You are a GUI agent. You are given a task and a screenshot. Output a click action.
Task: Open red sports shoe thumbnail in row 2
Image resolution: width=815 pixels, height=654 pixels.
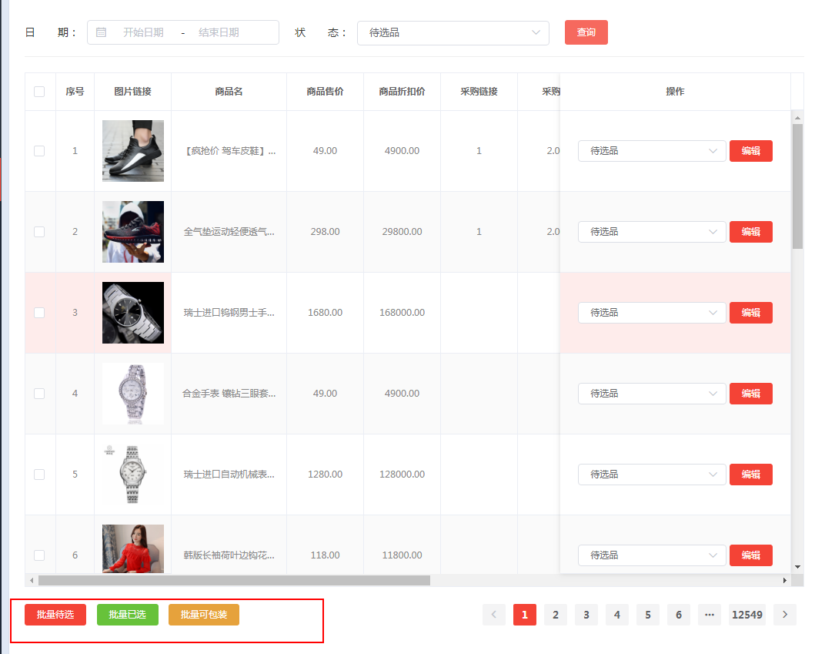click(x=133, y=232)
